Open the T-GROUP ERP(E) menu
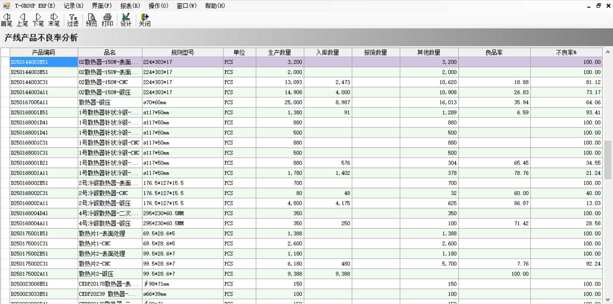This screenshot has width=613, height=304. (x=35, y=6)
